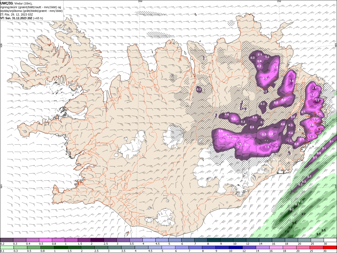This screenshot has width=337, height=253.
Task: Click the palest green 0.1 swatch in lower legend
Action: [7, 247]
